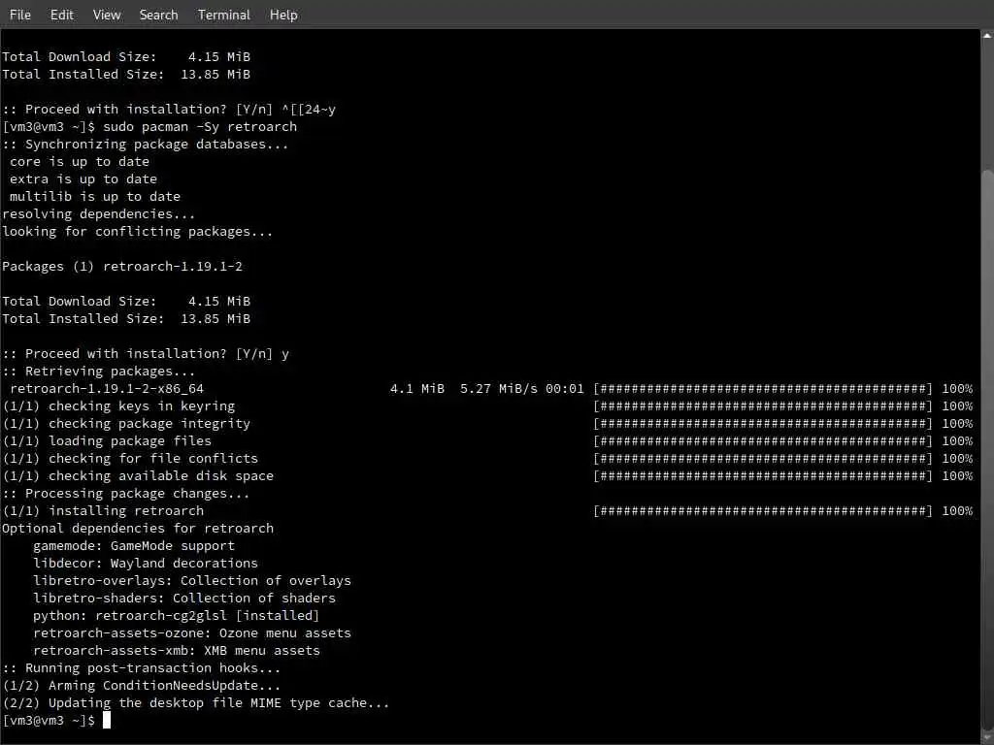The height and width of the screenshot is (745, 994).
Task: Click the installing retroarch progress bar
Action: (763, 511)
